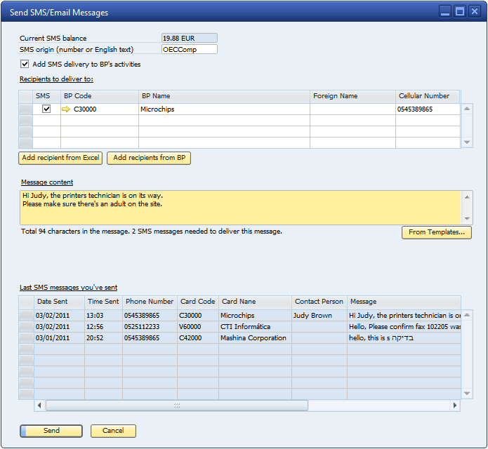The height and width of the screenshot is (449, 488).
Task: Click the message content scroll-down arrow
Action: coord(467,219)
